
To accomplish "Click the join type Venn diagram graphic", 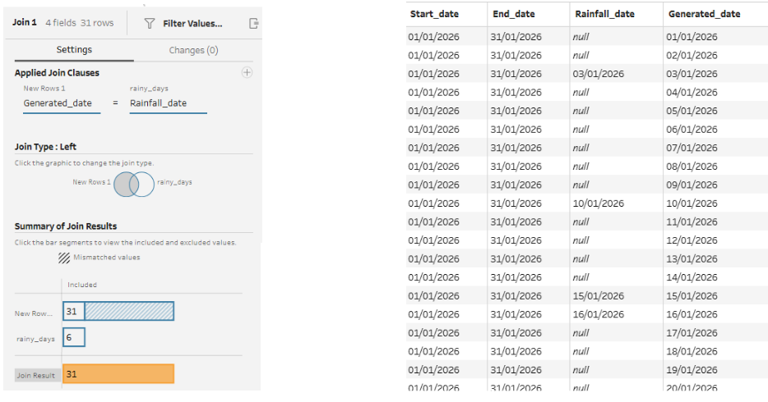I will click(134, 184).
